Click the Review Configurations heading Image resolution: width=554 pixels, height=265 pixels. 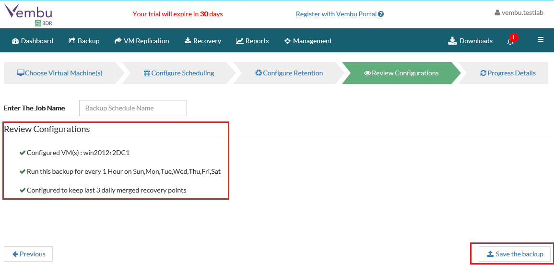point(47,129)
